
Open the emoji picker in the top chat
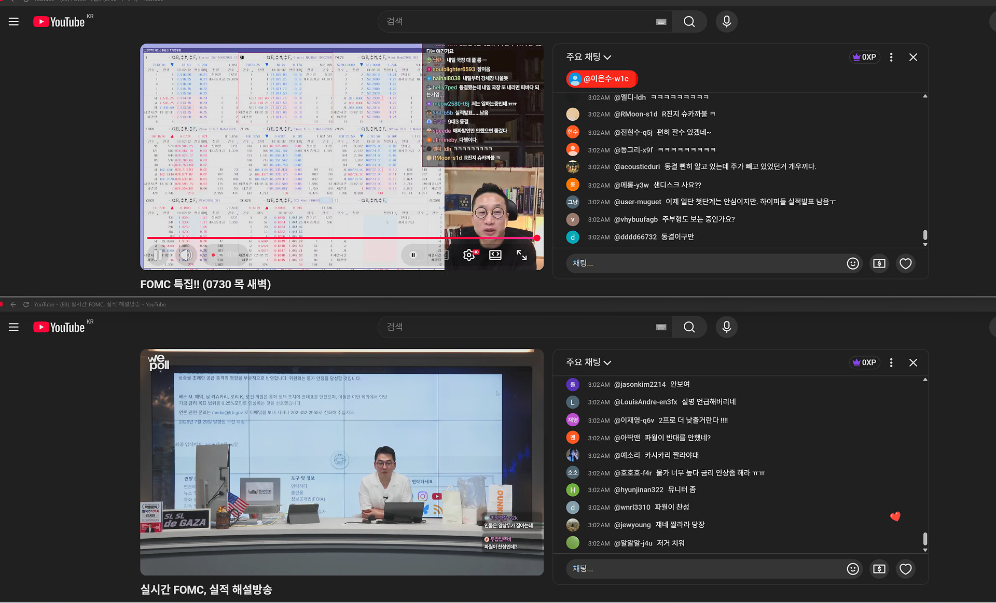[853, 263]
